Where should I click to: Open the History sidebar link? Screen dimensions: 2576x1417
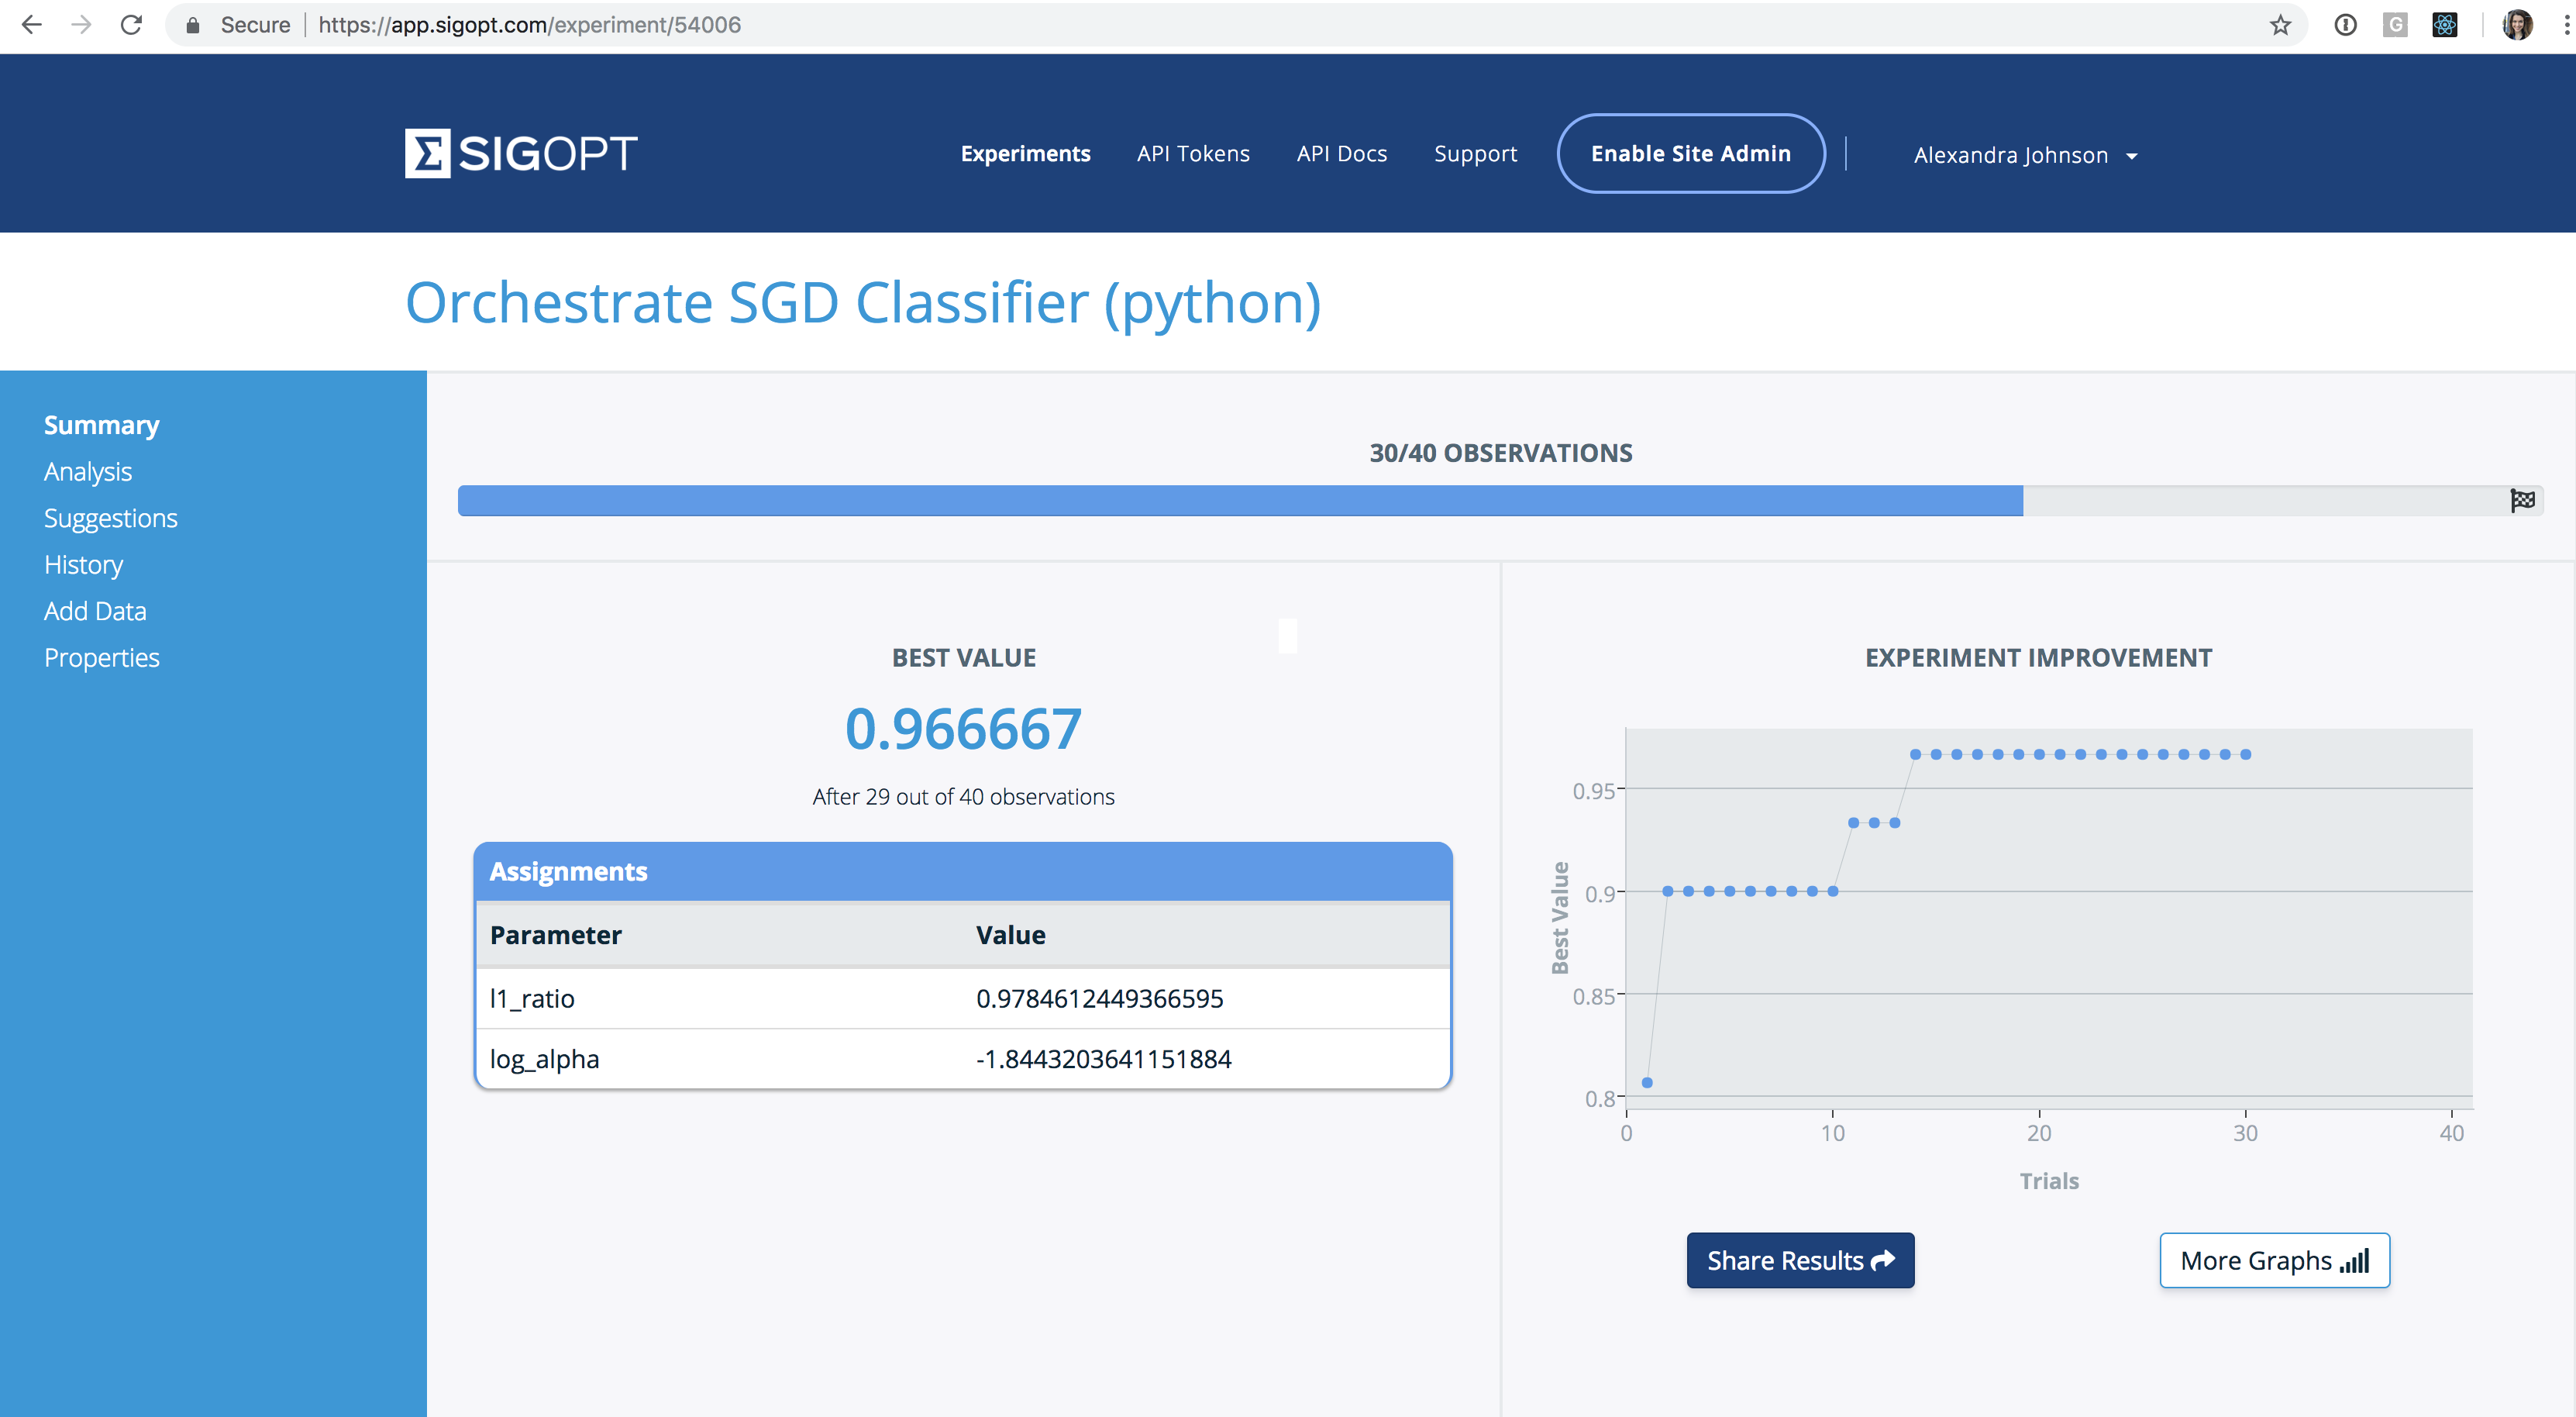click(x=84, y=564)
